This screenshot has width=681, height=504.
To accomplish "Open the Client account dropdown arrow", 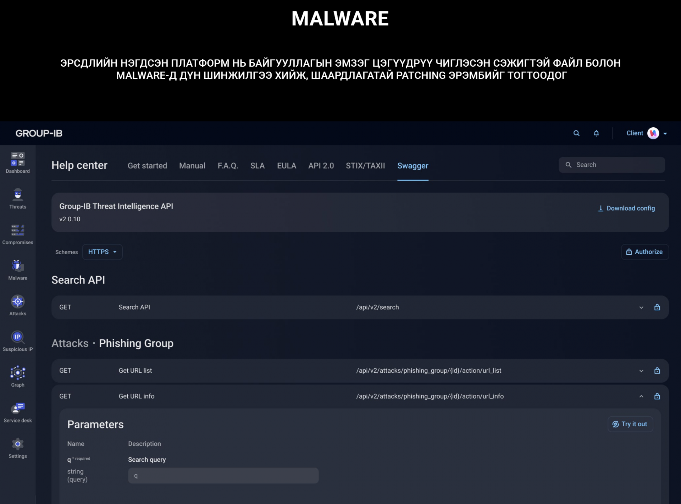I will (665, 134).
